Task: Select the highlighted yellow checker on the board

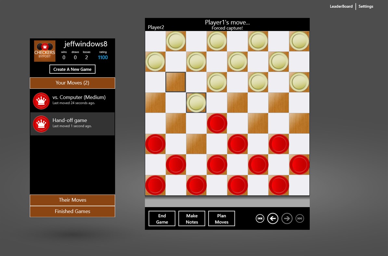Action: [196, 102]
